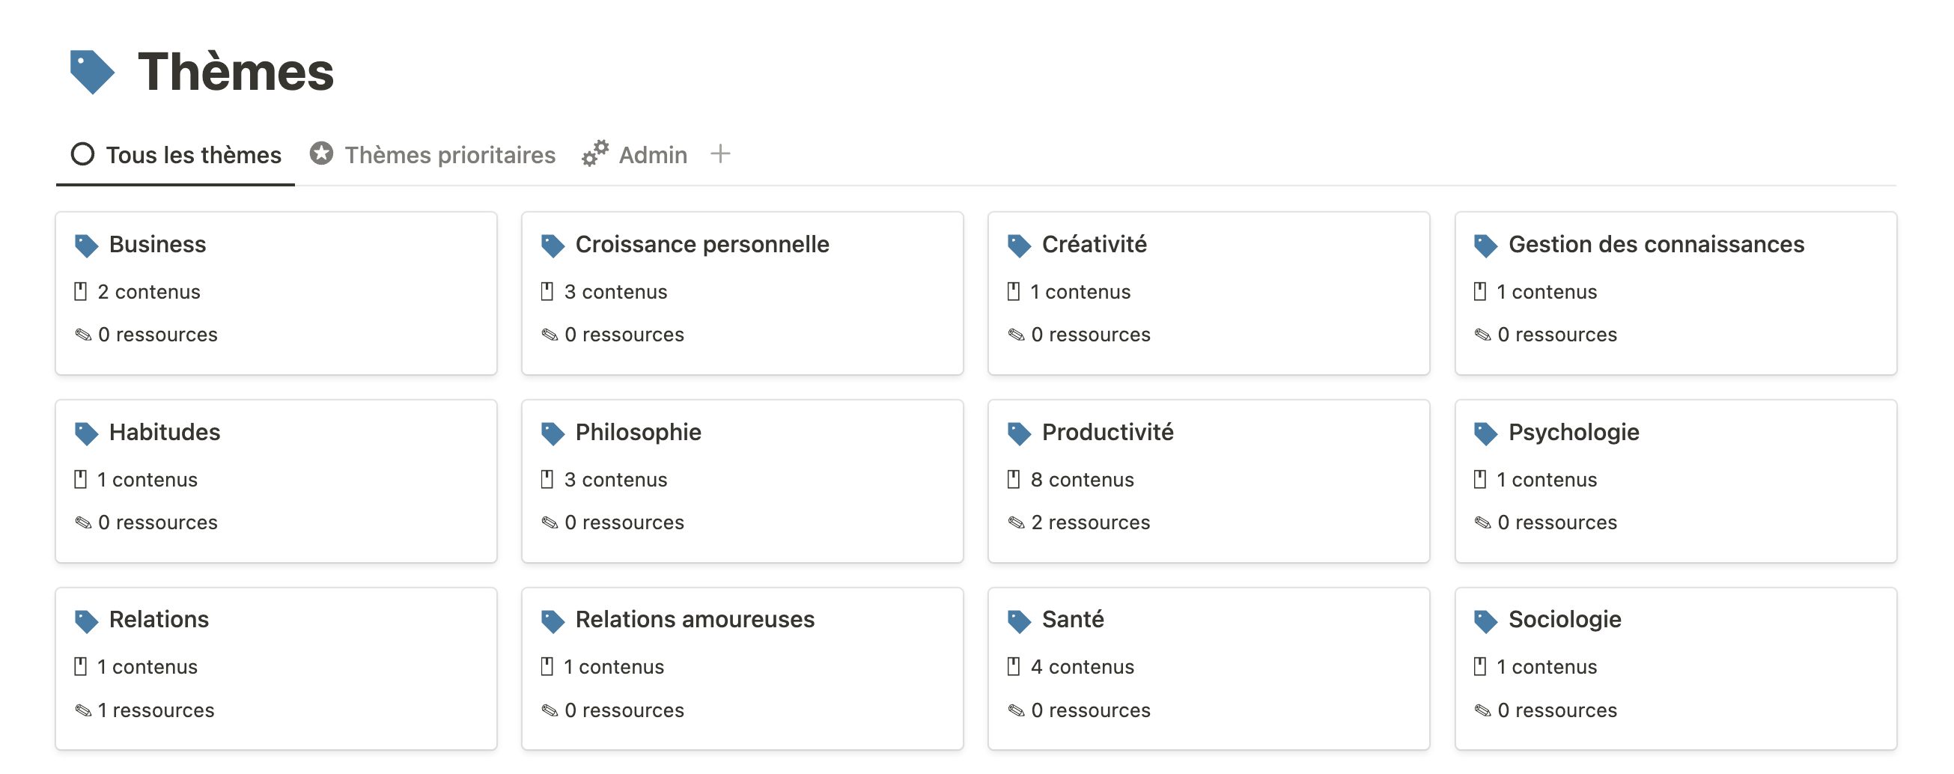Click the tag icon beside Philosophie
The image size is (1954, 774).
(553, 433)
